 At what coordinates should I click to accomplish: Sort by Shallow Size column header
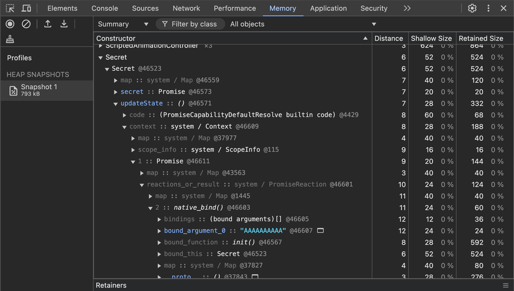(x=432, y=38)
